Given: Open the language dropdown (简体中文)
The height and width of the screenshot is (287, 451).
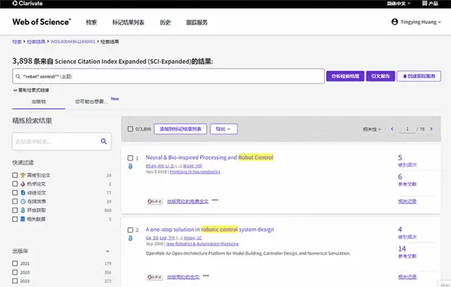Looking at the screenshot, I should coord(398,4).
